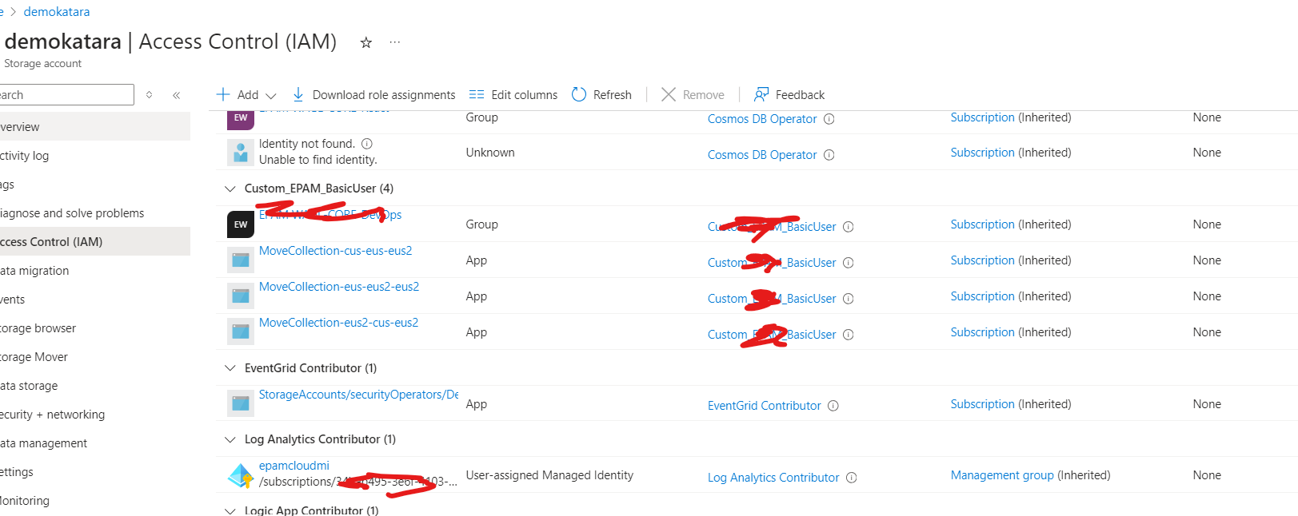Click the managed identity icon for epamcloudmi
Viewport: 1298px width, 516px height.
[241, 475]
